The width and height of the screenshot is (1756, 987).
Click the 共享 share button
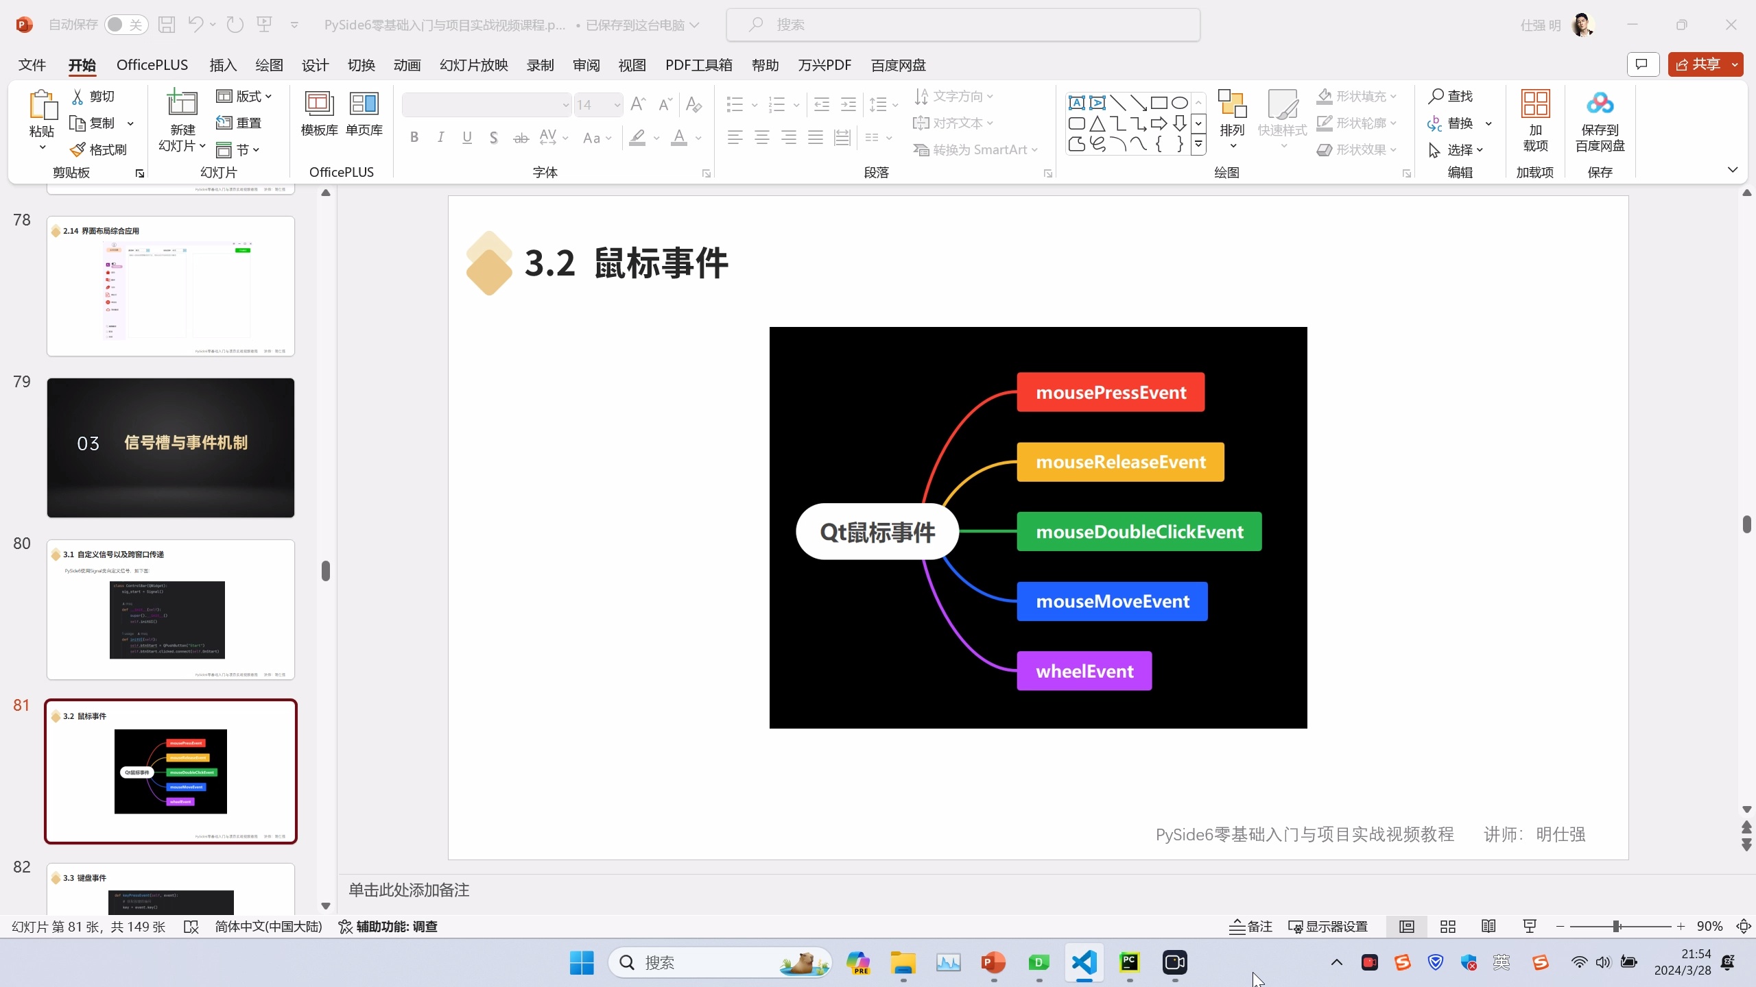pyautogui.click(x=1706, y=64)
